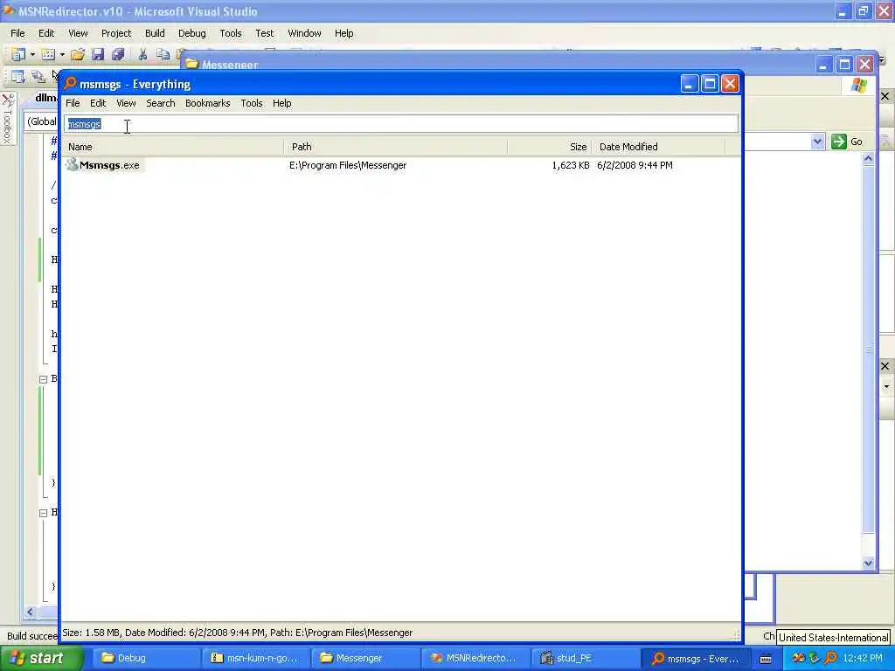
Task: Click second icon in Visual Studio's second toolbar row
Action: 38,77
